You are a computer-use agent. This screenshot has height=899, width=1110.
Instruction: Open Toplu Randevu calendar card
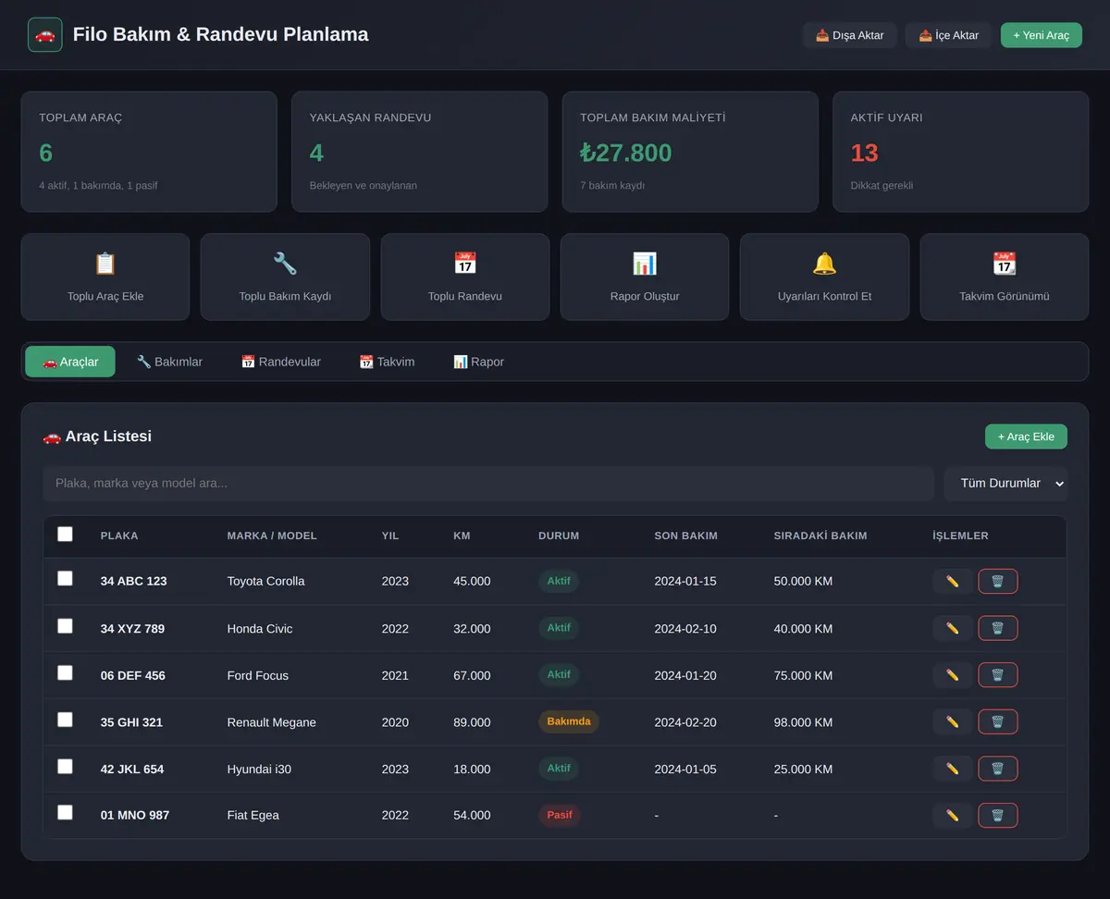click(465, 277)
